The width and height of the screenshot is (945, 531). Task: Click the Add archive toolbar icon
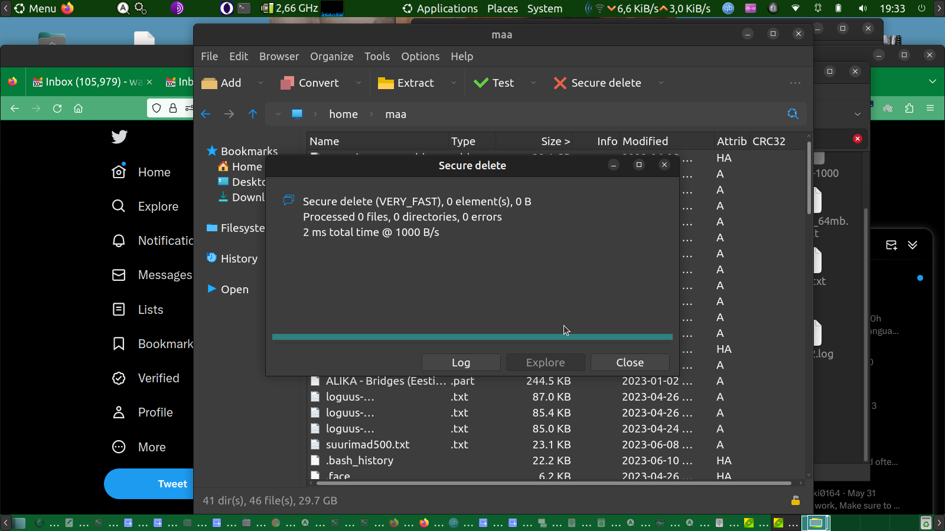(210, 83)
